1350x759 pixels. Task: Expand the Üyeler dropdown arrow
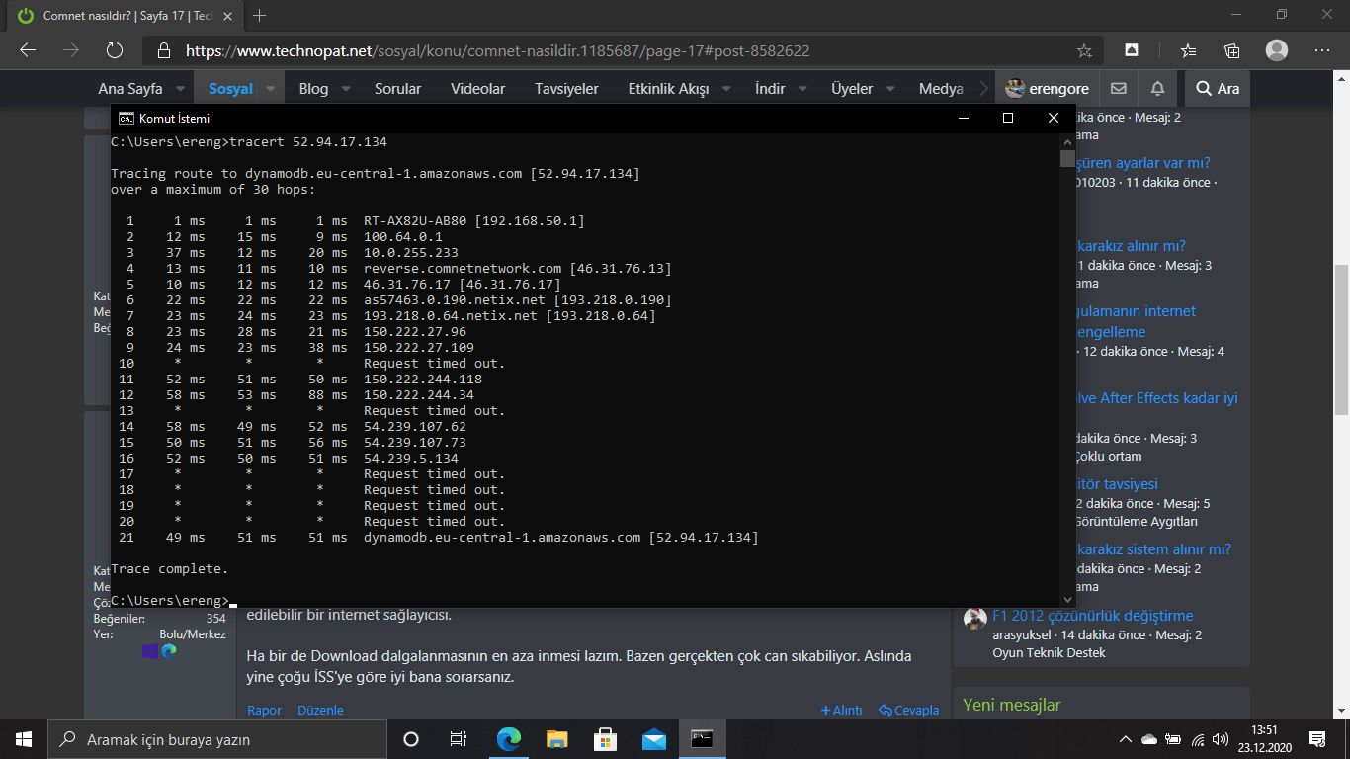coord(890,88)
